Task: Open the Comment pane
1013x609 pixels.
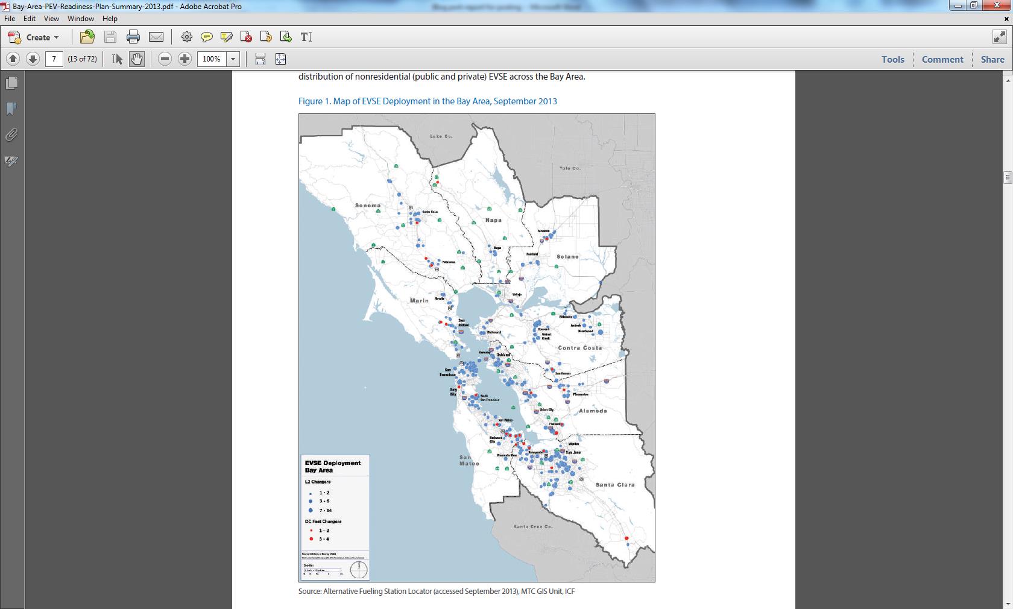Action: (942, 59)
